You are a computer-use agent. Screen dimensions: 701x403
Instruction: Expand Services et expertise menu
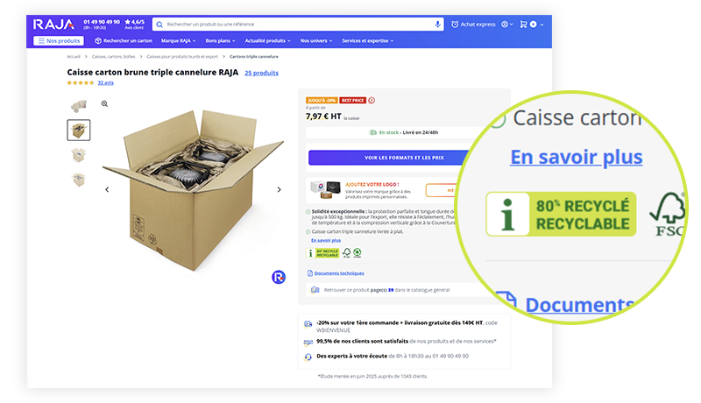coord(367,40)
